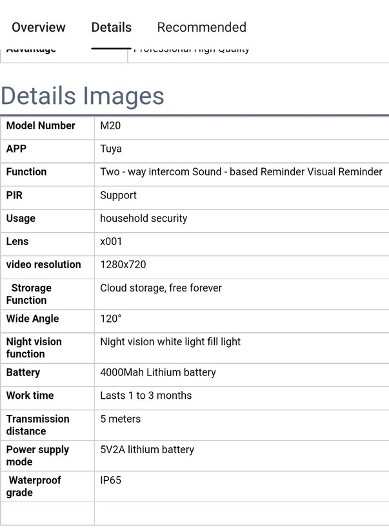
Task: Click the Work time label
Action: (30, 396)
